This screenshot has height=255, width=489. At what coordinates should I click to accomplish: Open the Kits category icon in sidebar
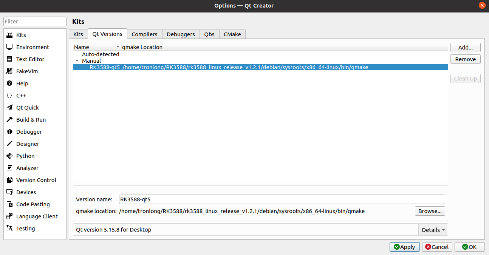point(9,35)
